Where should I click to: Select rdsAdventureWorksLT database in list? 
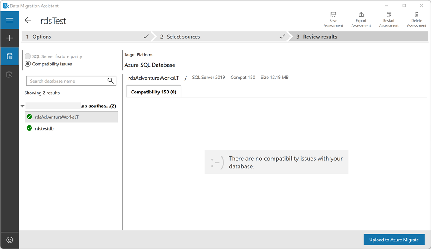pos(72,117)
